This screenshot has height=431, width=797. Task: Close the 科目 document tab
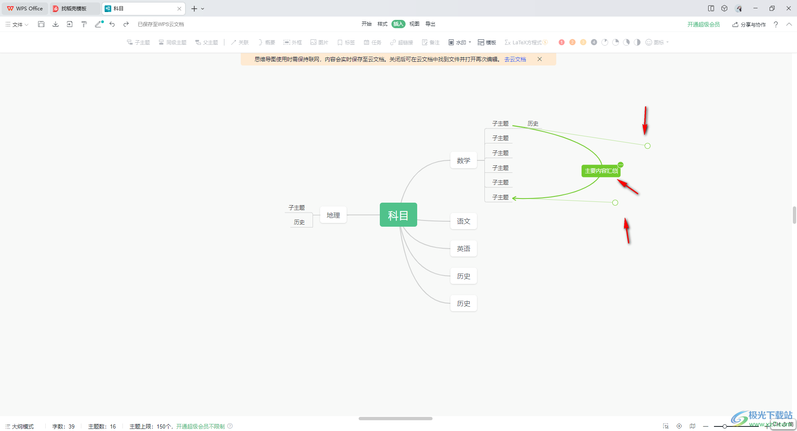[179, 8]
